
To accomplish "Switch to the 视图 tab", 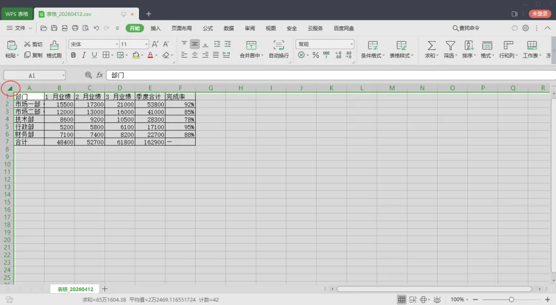I will coord(271,28).
